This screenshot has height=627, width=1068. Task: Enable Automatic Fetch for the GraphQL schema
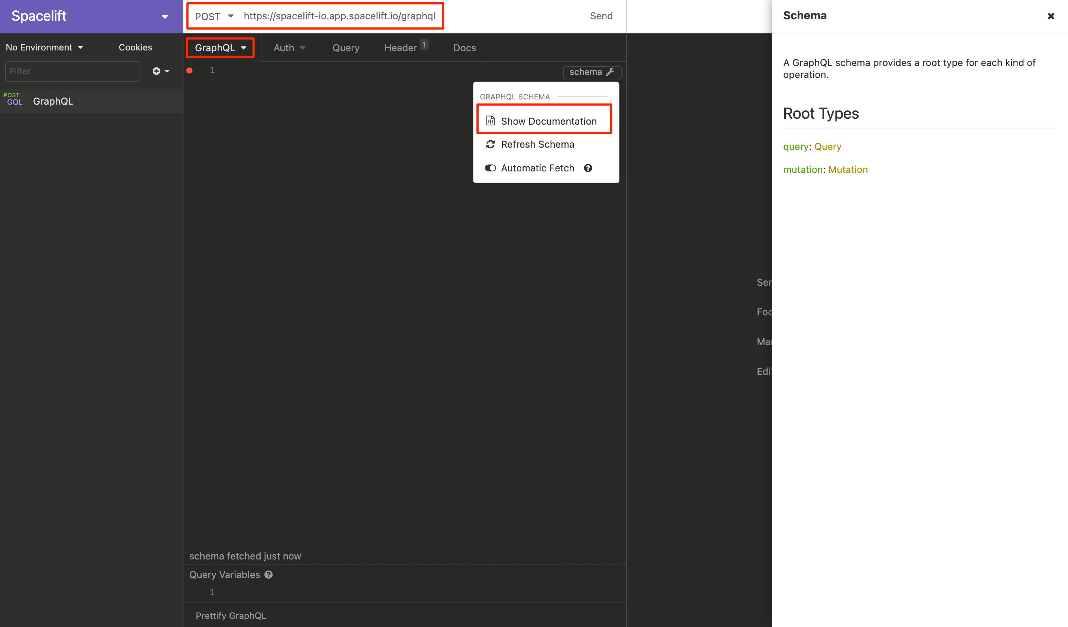point(490,168)
